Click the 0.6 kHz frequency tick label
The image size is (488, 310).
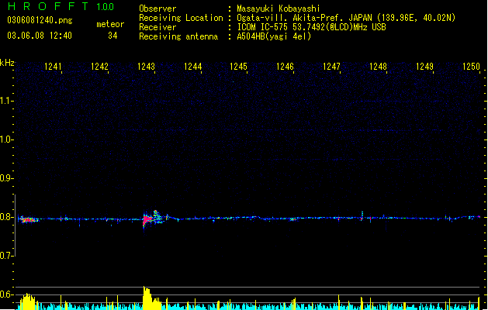tap(6, 294)
